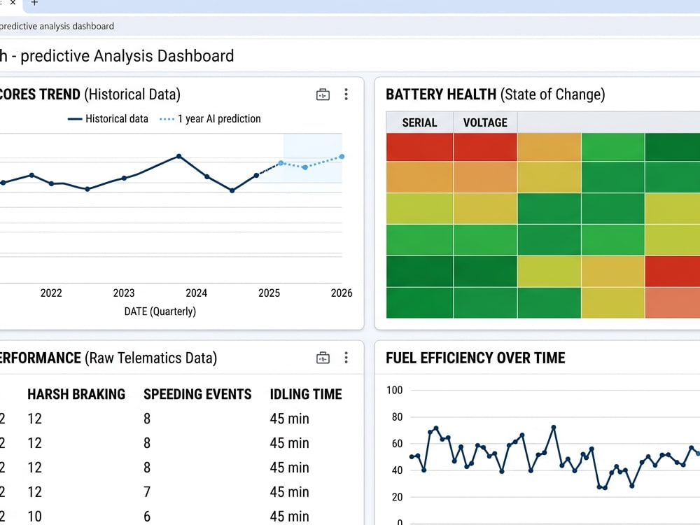
Task: Sort by SERIAL column header
Action: coord(419,122)
